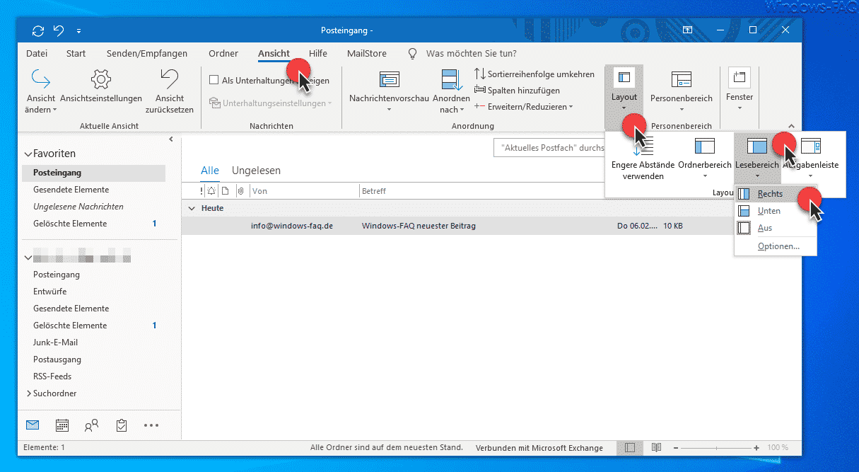The image size is (859, 472).
Task: Open the Tasks clipboard icon
Action: (121, 425)
